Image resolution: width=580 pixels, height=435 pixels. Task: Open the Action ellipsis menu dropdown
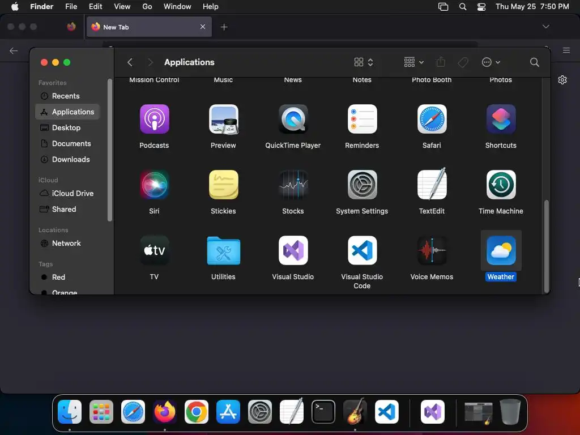pyautogui.click(x=491, y=62)
